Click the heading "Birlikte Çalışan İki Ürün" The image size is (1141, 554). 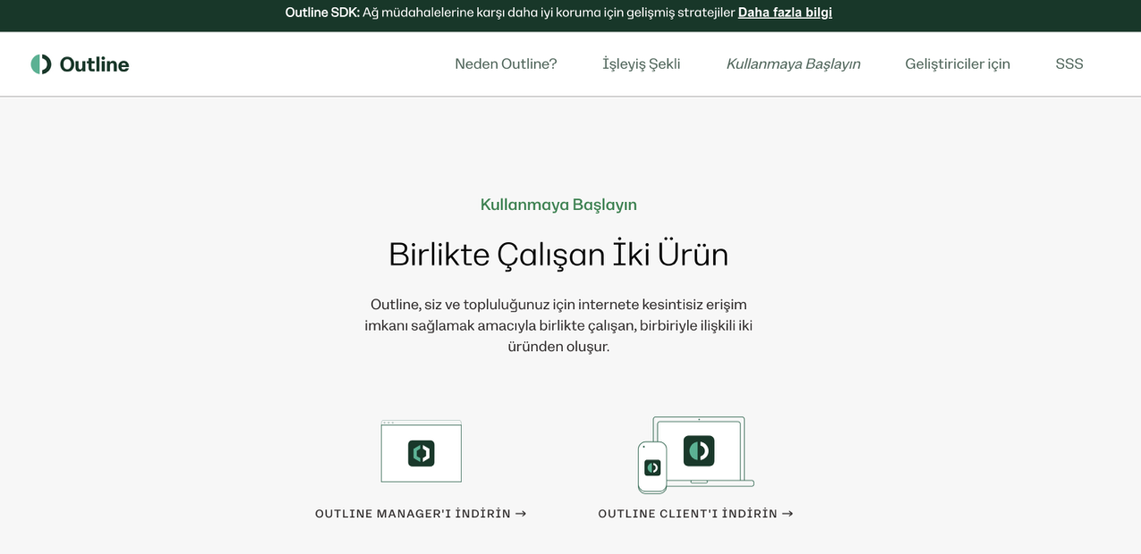pyautogui.click(x=558, y=255)
